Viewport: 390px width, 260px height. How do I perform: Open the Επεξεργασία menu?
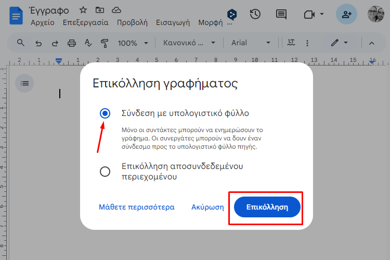point(86,23)
